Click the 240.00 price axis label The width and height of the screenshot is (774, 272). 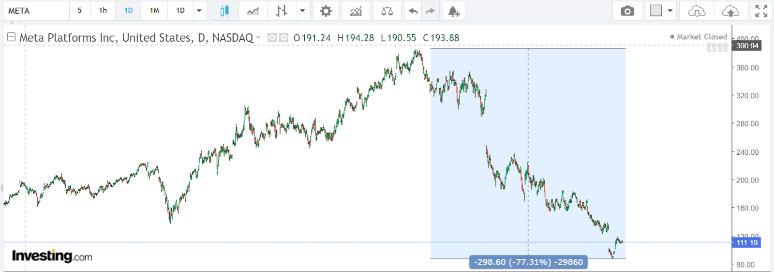point(747,152)
